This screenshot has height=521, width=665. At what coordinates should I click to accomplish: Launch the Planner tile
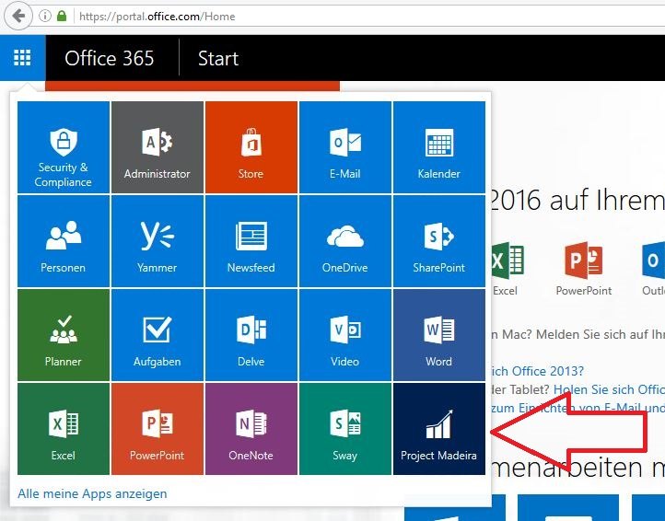point(64,335)
